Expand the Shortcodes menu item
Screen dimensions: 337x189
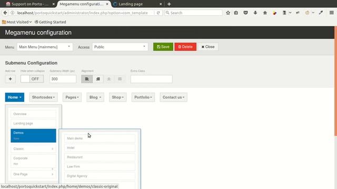pyautogui.click(x=43, y=97)
